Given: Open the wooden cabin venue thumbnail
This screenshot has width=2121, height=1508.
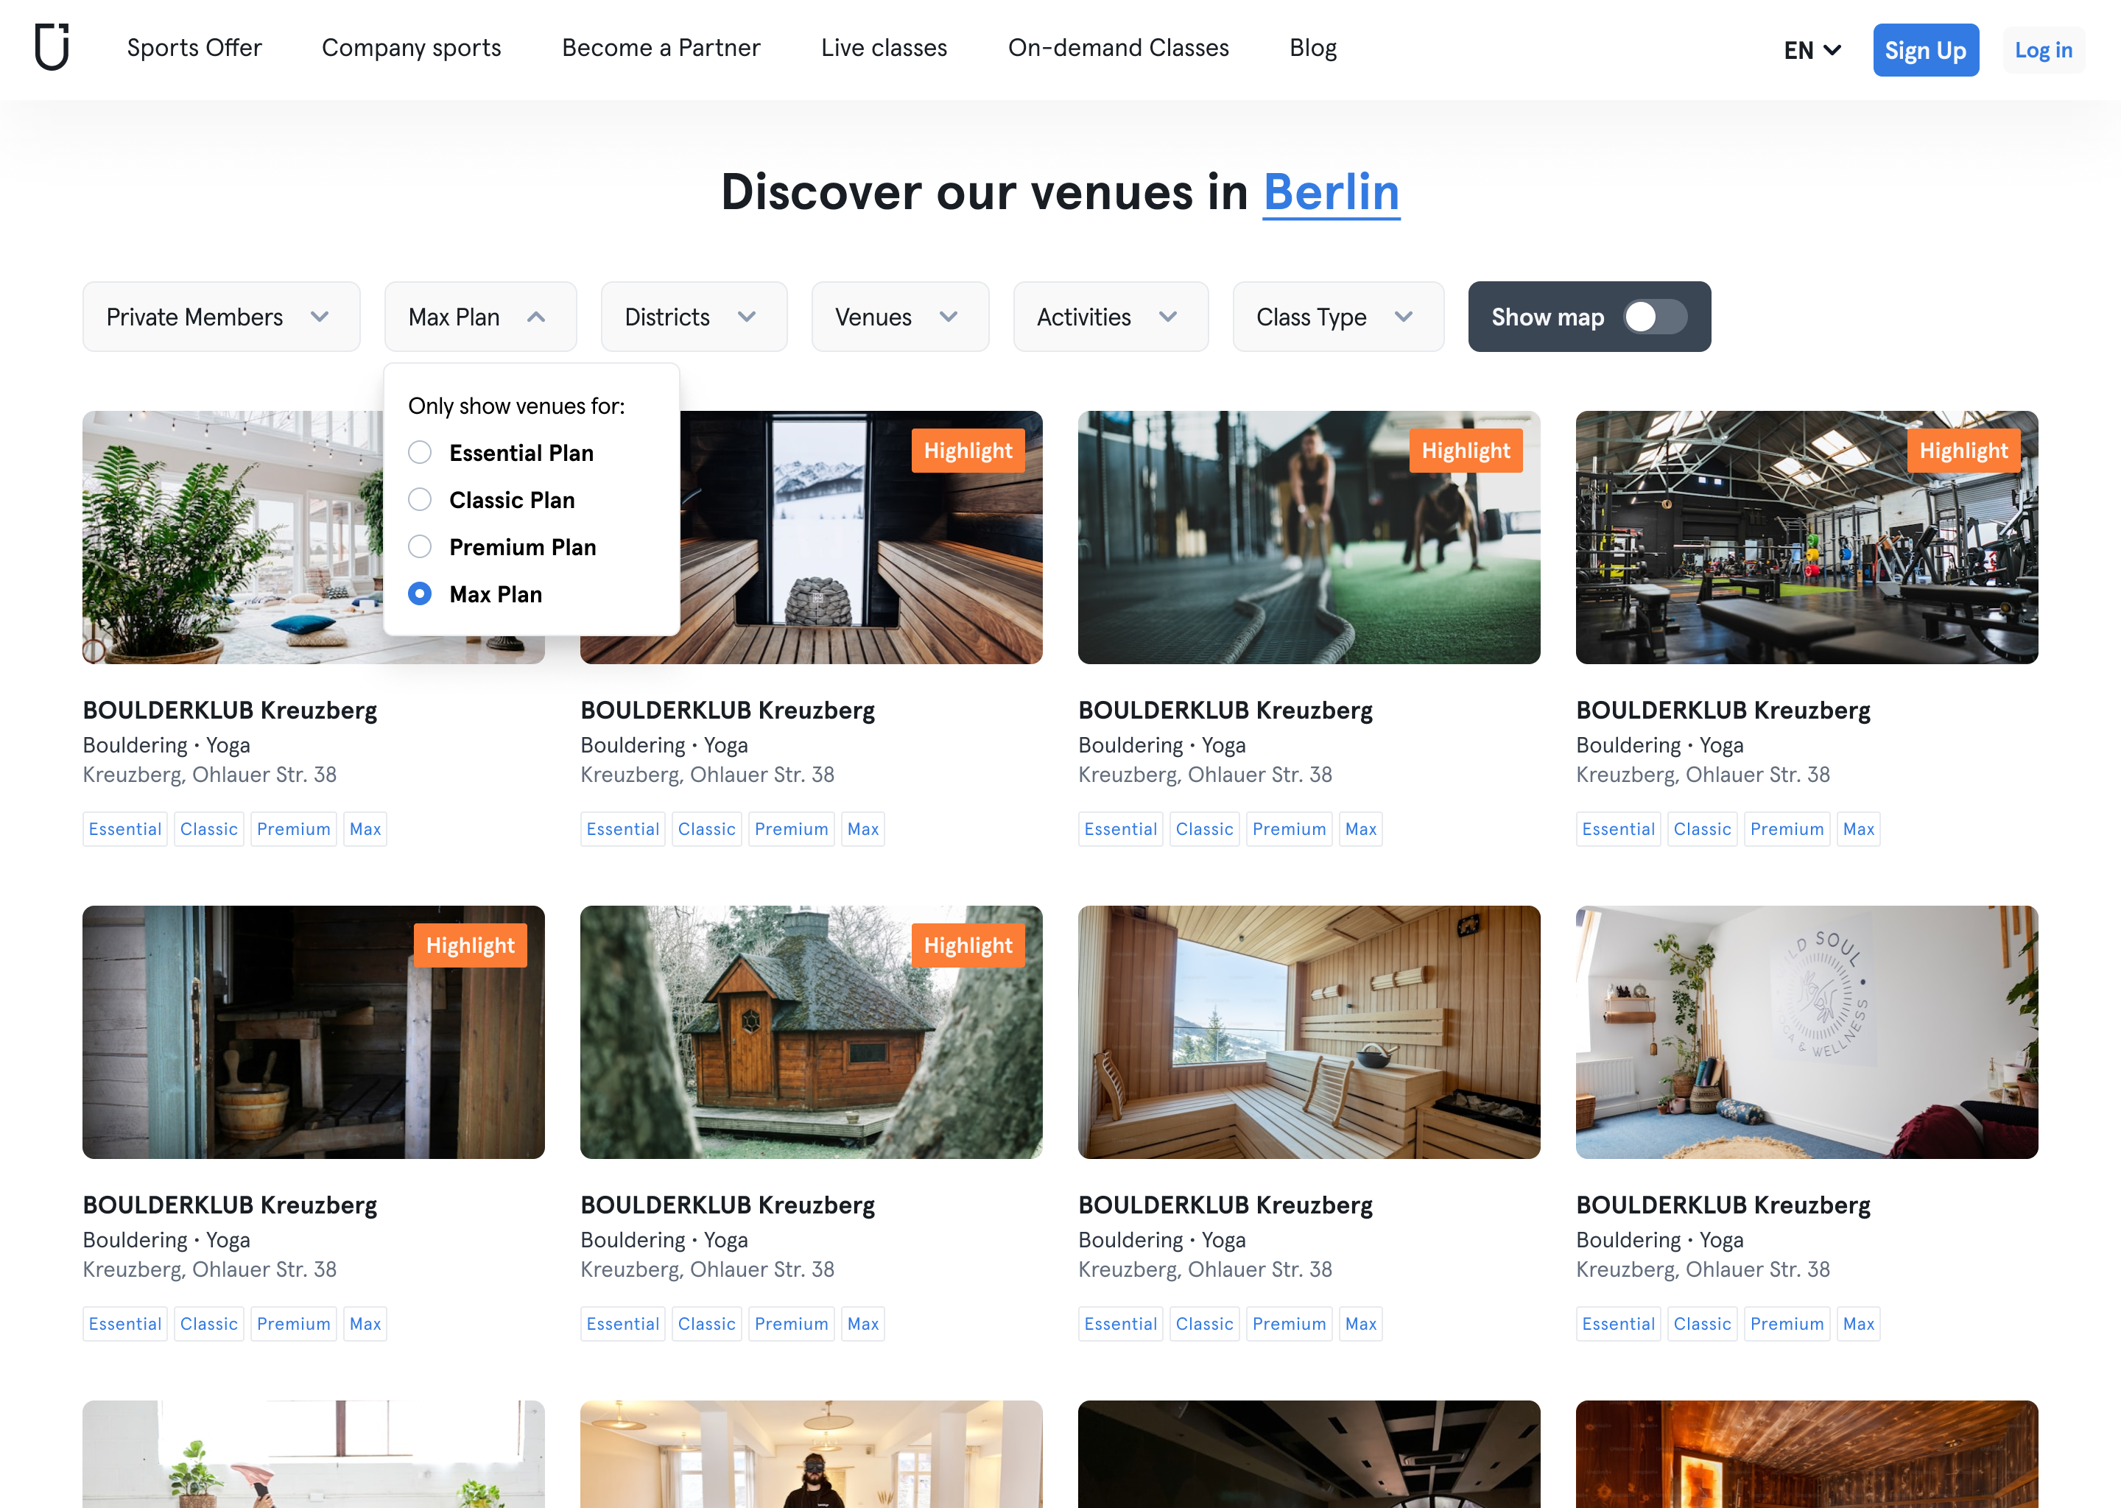Looking at the screenshot, I should click(811, 1032).
